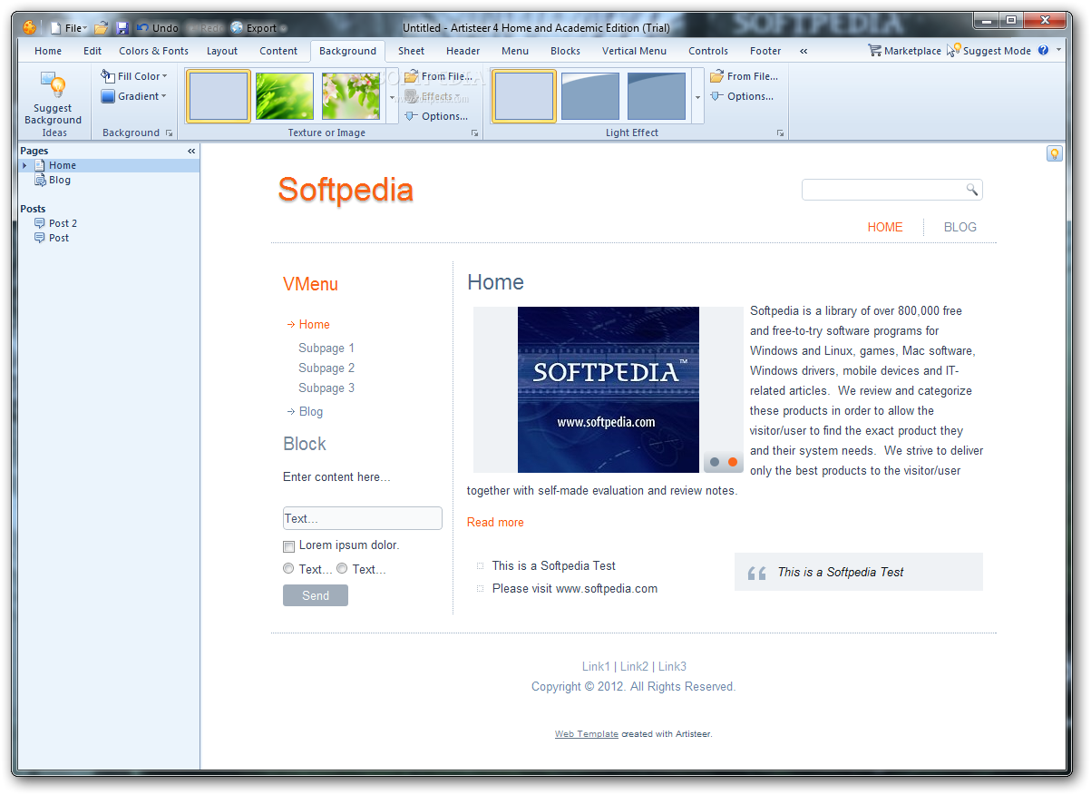This screenshot has width=1091, height=795.
Task: Expand the light effect gallery dropdown
Action: click(698, 96)
